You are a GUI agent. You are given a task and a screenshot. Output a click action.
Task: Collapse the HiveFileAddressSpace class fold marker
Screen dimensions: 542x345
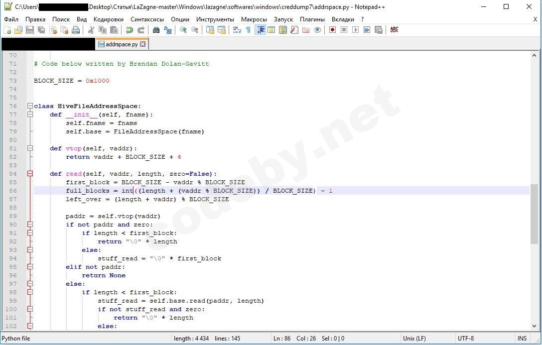coord(30,106)
